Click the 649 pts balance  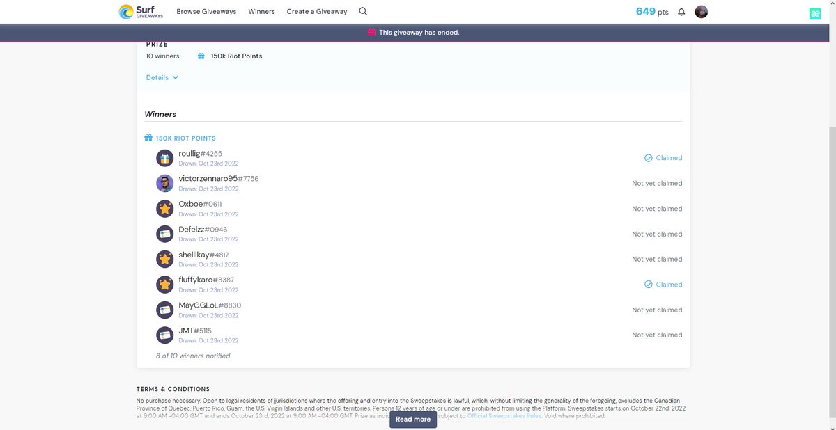coord(652,12)
